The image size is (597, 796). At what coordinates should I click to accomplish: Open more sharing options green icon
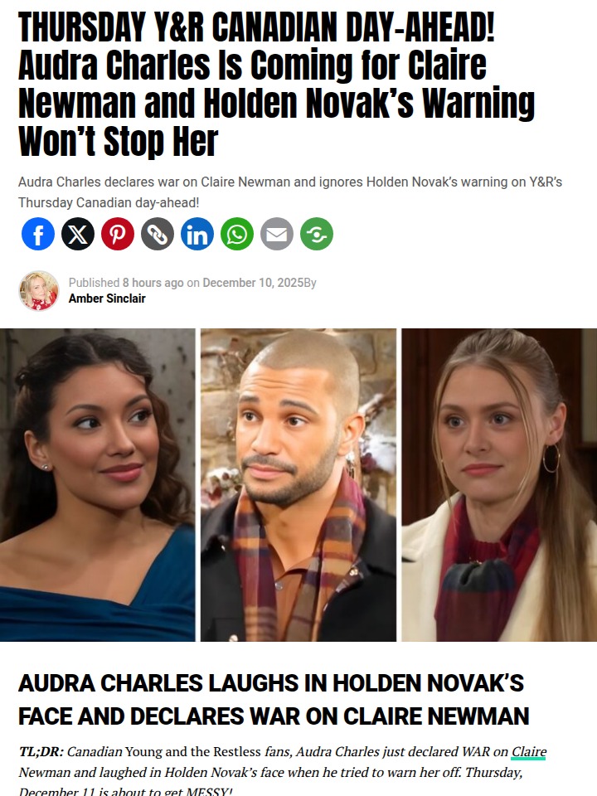tap(317, 234)
